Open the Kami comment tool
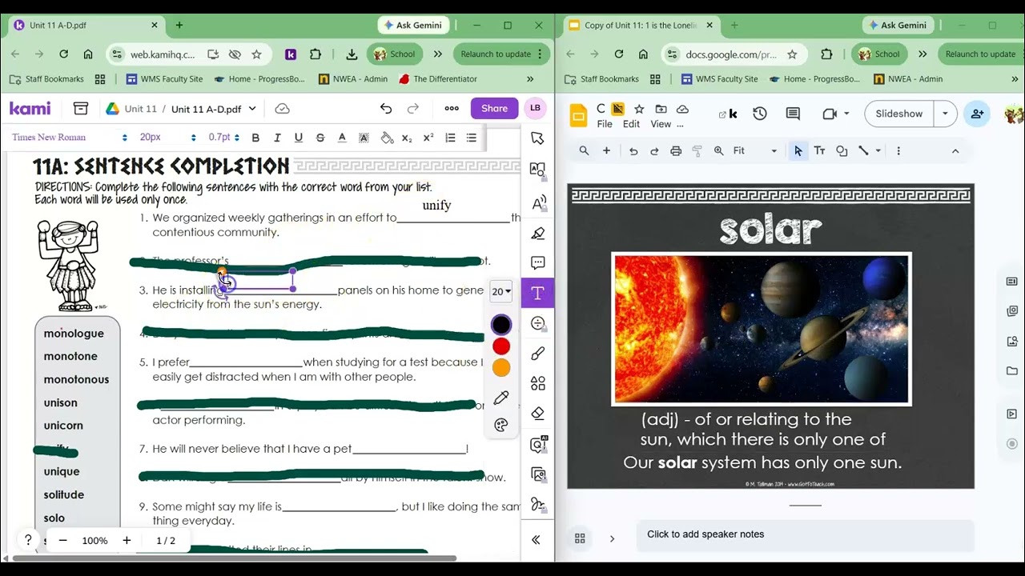Viewport: 1025px width, 576px height. [537, 263]
